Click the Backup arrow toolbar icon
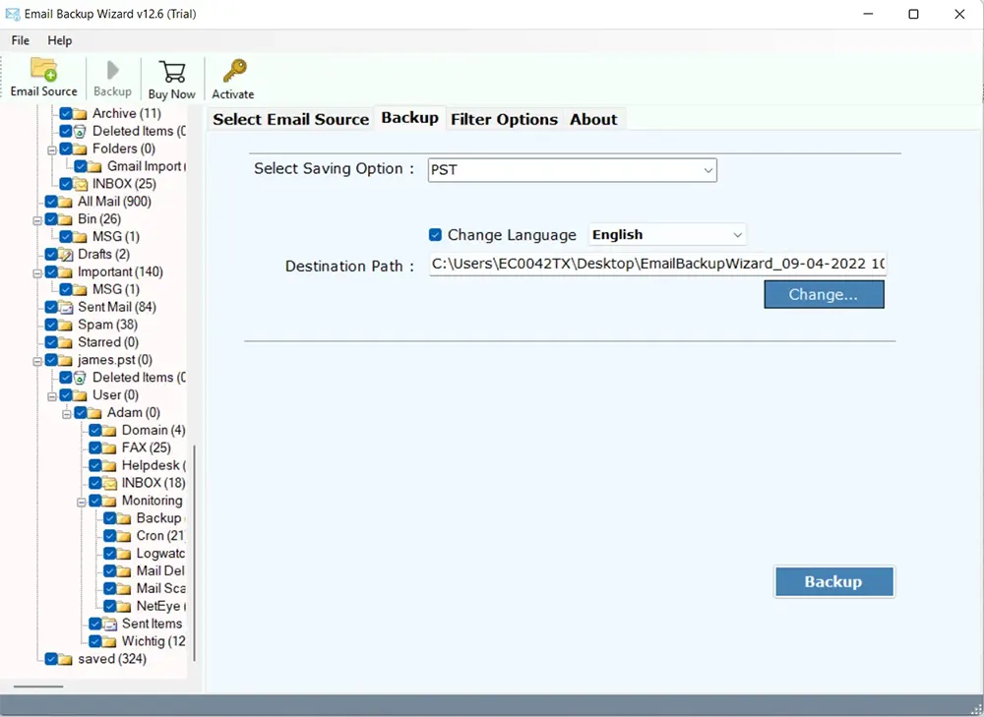The image size is (984, 717). click(x=112, y=71)
